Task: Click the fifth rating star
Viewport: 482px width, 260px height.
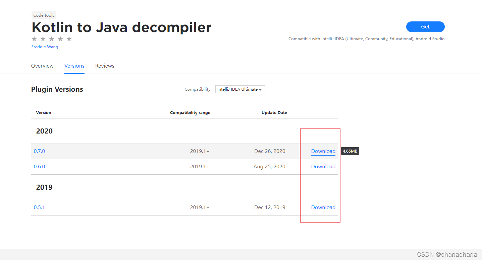Action: click(69, 39)
